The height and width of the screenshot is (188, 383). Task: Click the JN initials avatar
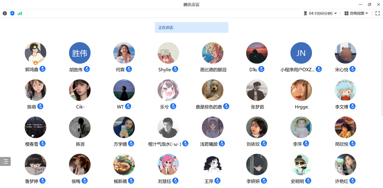[301, 53]
